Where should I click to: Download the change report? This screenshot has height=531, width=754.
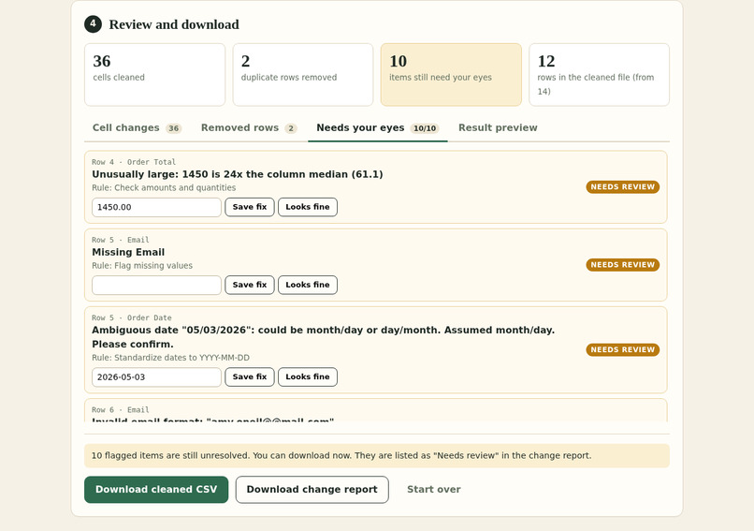pyautogui.click(x=312, y=490)
